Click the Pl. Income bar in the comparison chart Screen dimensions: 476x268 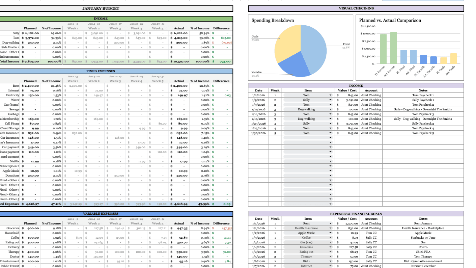384,49
